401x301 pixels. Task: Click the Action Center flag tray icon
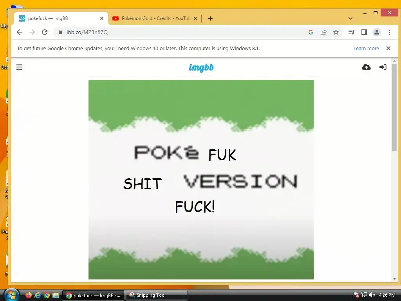(356, 295)
